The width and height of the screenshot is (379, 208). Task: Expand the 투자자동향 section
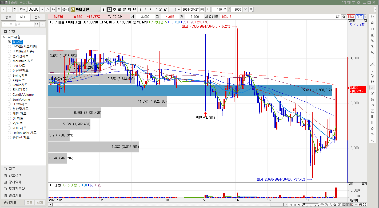point(5,189)
